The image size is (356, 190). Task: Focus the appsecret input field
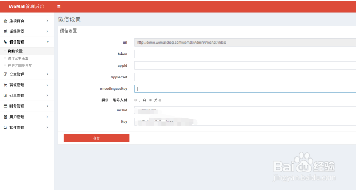245,77
